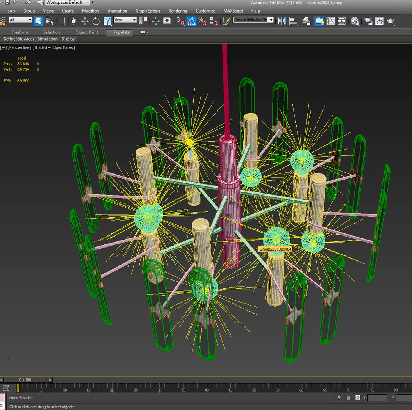The height and width of the screenshot is (410, 412).
Task: Step time slider to previous frame arrow
Action: tap(2, 380)
